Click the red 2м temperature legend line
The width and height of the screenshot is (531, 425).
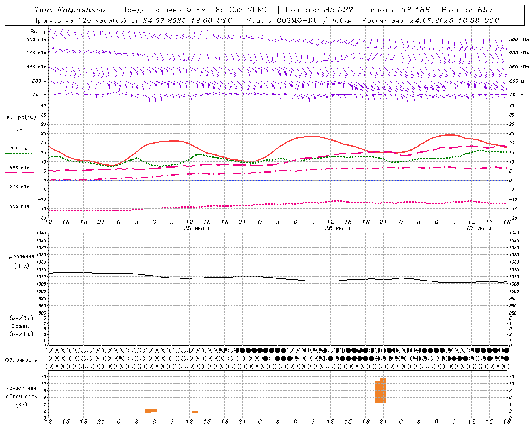point(19,134)
